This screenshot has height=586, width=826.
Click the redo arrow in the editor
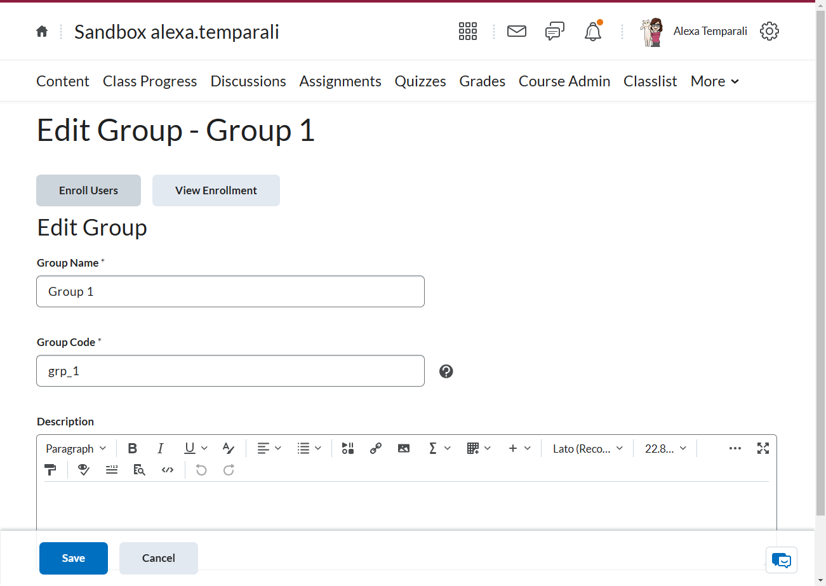click(229, 470)
